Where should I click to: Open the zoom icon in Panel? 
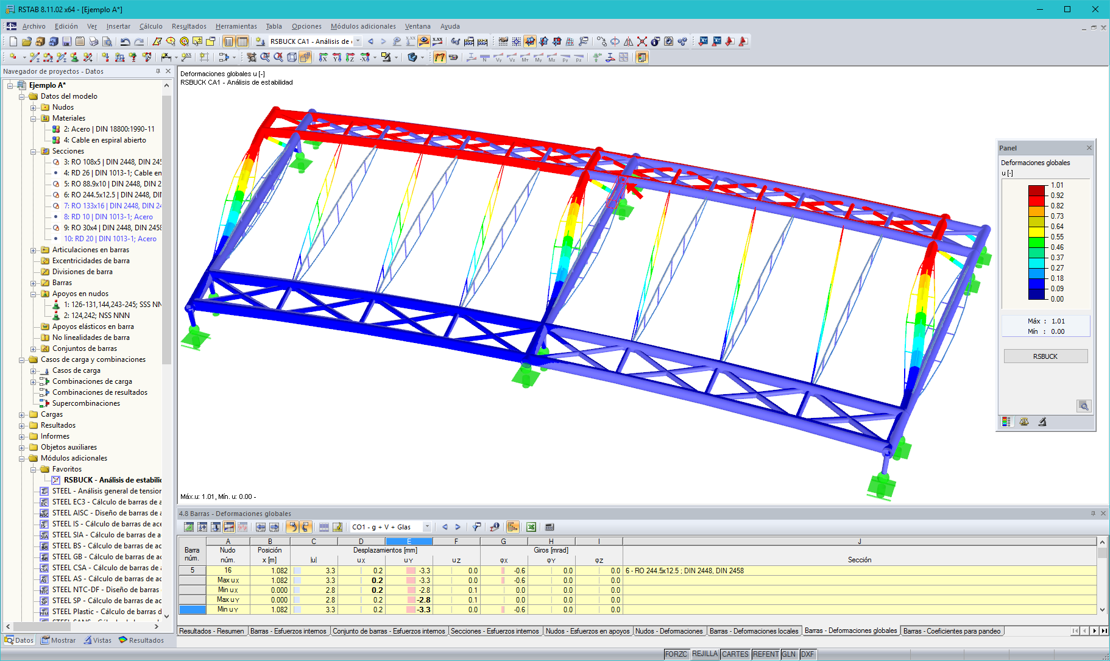coord(1084,406)
